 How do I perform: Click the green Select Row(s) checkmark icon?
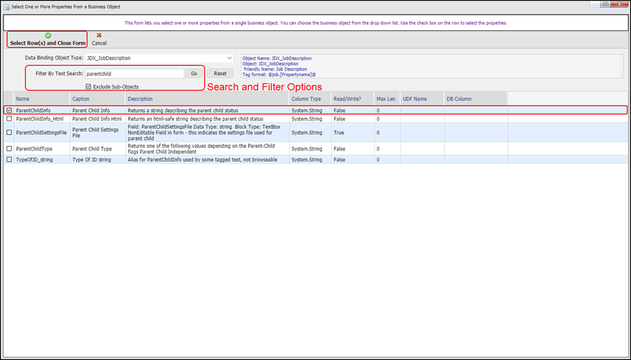(48, 35)
